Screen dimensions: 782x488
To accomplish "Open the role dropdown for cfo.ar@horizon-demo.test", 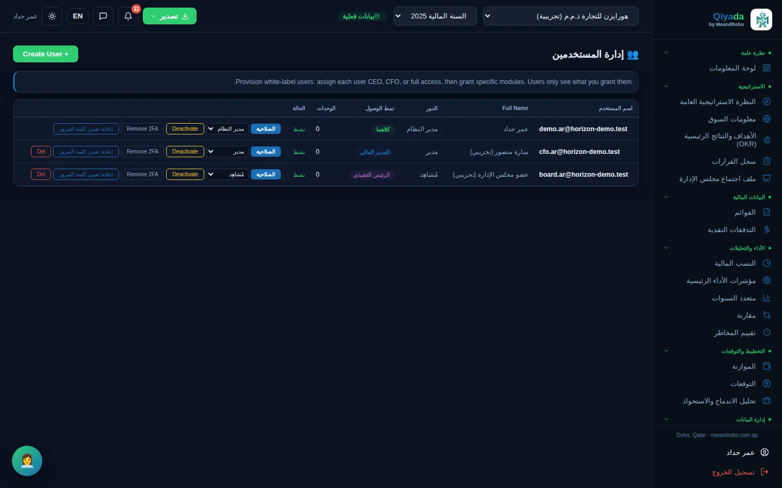I will pyautogui.click(x=228, y=152).
